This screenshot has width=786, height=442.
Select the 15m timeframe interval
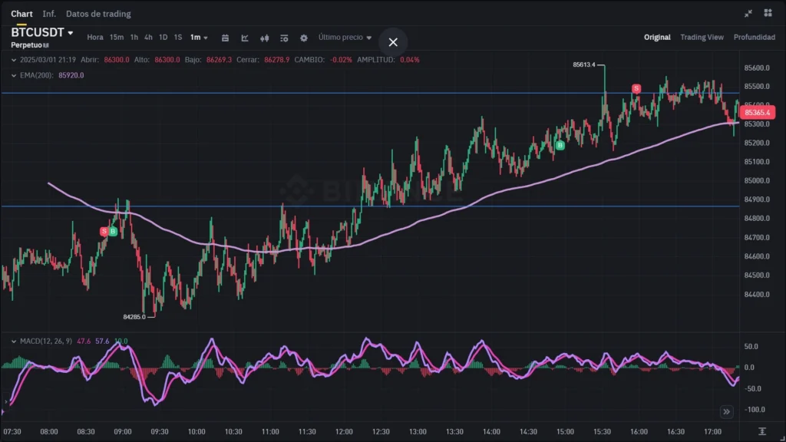117,38
